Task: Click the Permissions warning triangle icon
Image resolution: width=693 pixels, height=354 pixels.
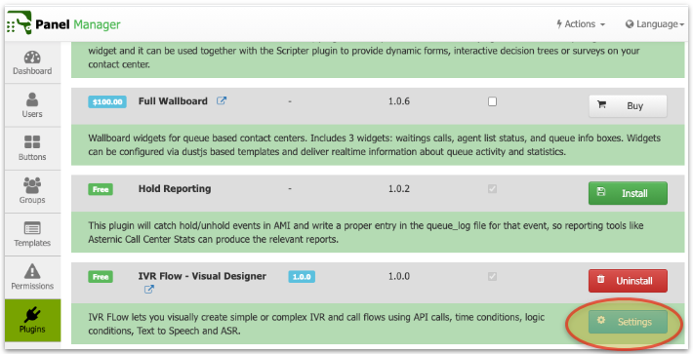Action: 32,271
